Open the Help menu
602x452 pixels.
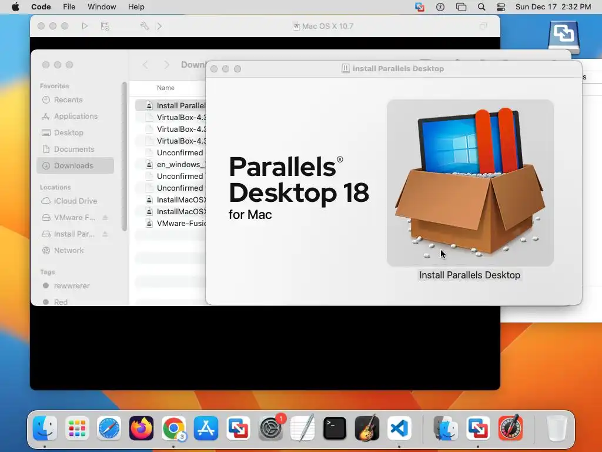click(x=136, y=7)
